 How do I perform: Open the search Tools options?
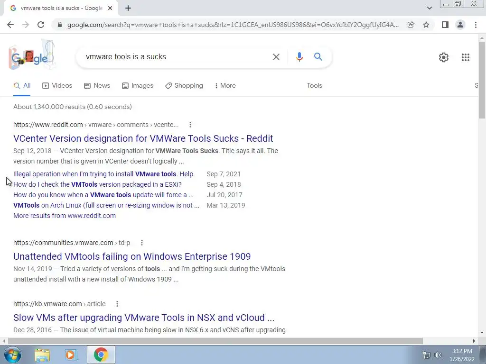pos(314,86)
